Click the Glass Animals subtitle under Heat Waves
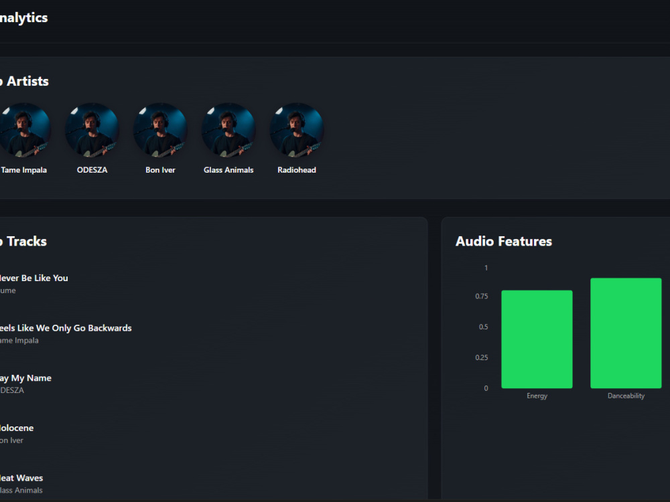Screen dimensions: 670x502 tap(21, 491)
